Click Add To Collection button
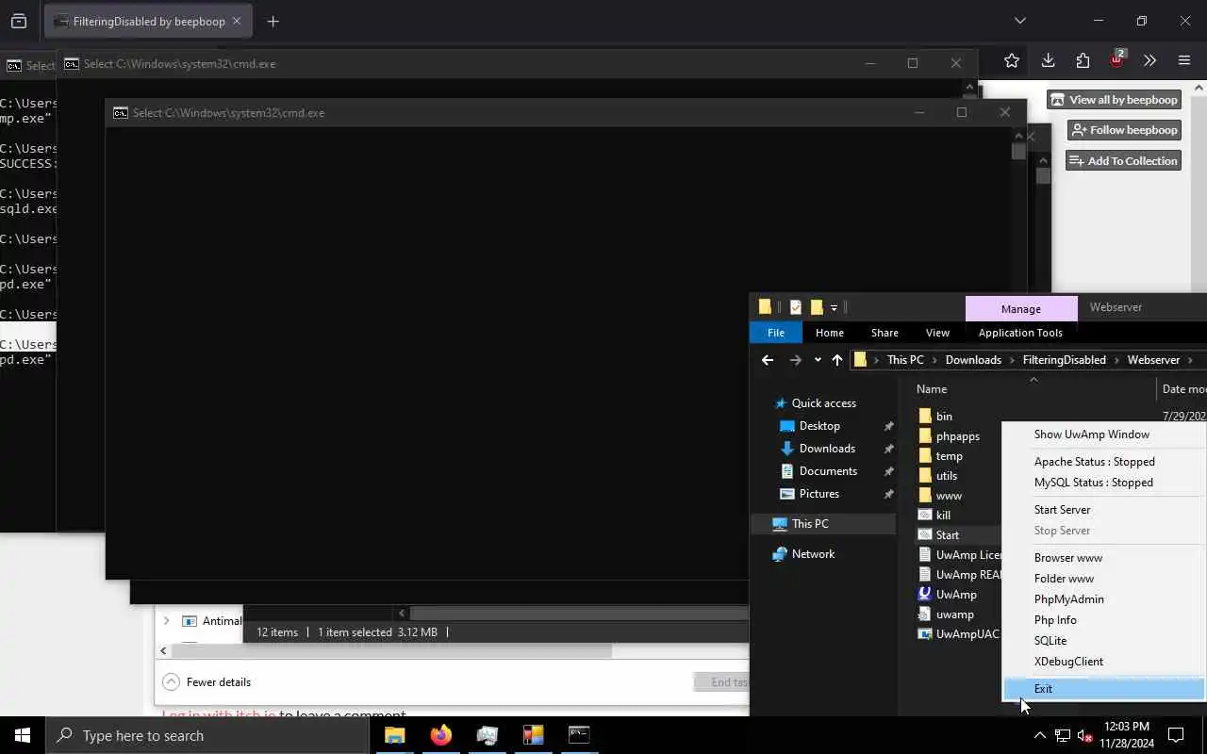The width and height of the screenshot is (1207, 754). [1123, 160]
